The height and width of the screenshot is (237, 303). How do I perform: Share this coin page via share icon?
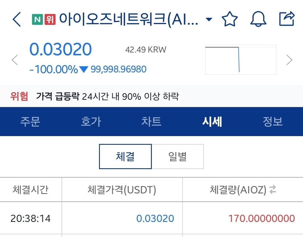pos(287,19)
